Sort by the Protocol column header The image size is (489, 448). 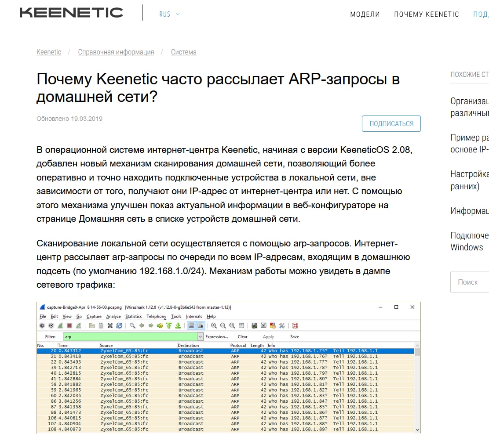[238, 345]
